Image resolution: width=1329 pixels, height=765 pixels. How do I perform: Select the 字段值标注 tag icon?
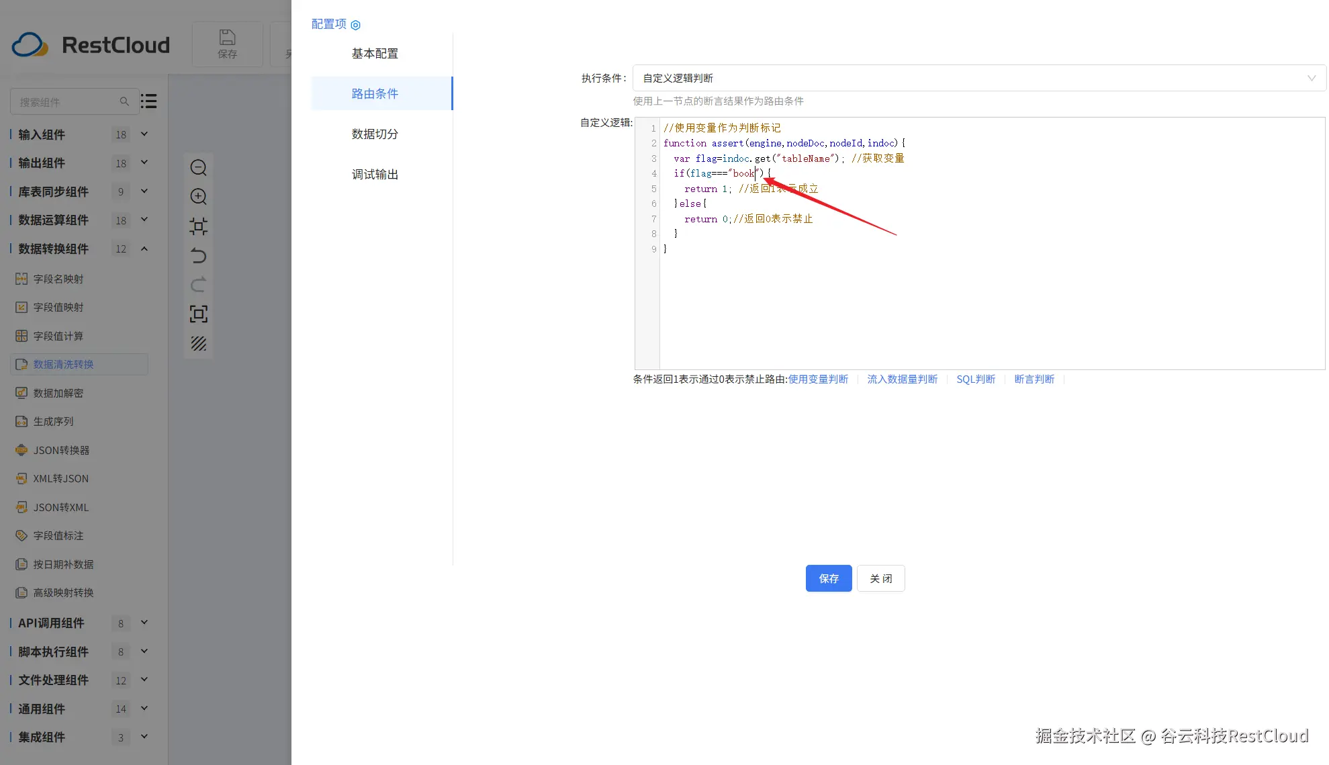click(x=21, y=535)
